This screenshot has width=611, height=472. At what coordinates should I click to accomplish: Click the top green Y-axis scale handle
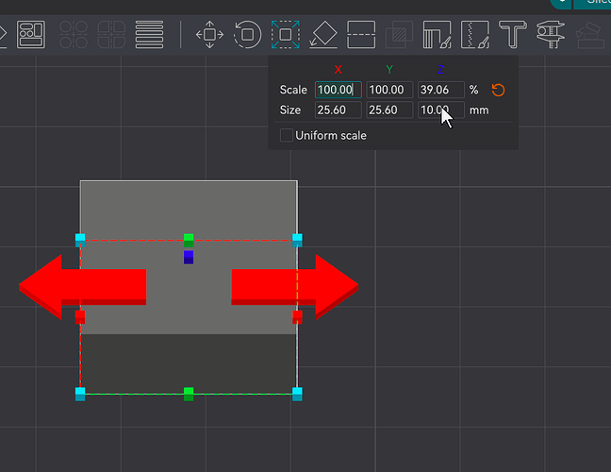(189, 241)
